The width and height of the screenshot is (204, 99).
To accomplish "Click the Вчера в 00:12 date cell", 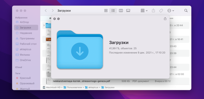I will tap(163, 81).
